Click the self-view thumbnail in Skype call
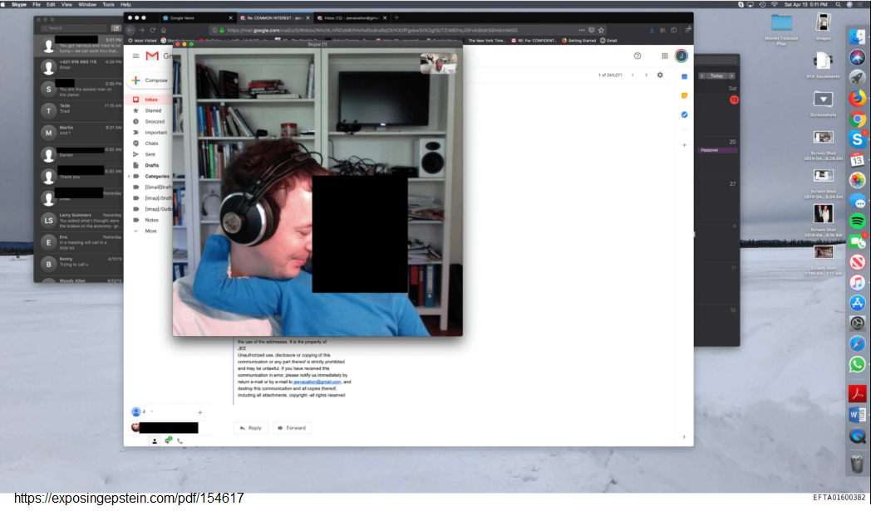Screen dimensions: 871x511 (x=438, y=64)
